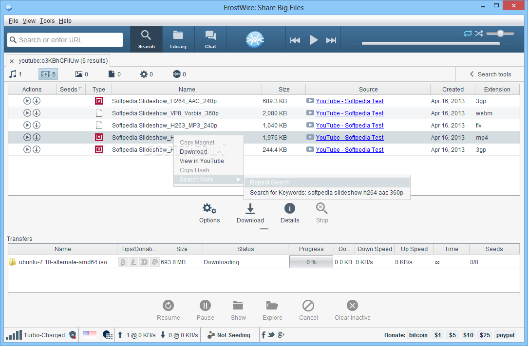528x346 pixels.
Task: Tip with PayPal for the ubuntu transfer
Action: coord(154,262)
